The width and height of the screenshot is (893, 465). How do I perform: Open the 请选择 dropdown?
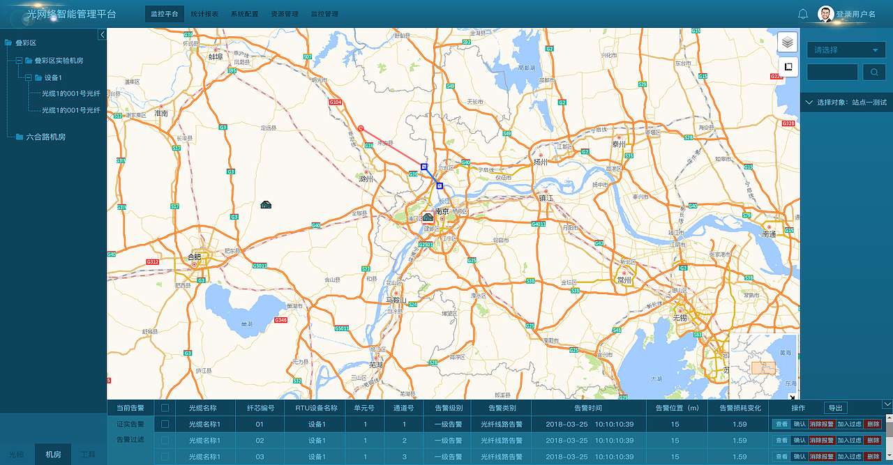[x=846, y=50]
